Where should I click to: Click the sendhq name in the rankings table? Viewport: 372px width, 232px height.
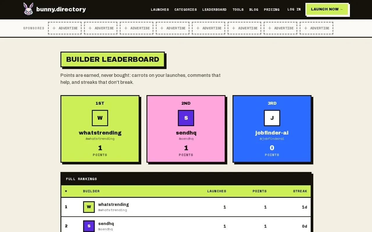(106, 224)
